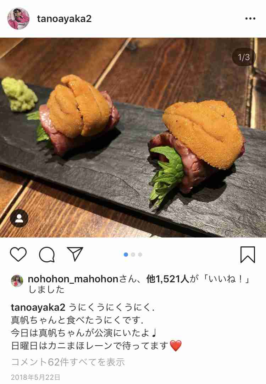Image resolution: width=266 pixels, height=384 pixels.
Task: Save the post with the bookmark icon
Action: coord(248,255)
